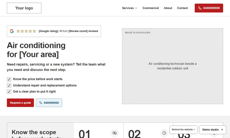Image resolution: width=230 pixels, height=138 pixels.
Task: Click the light blue 0400000000 phone button
Action: pos(49,103)
